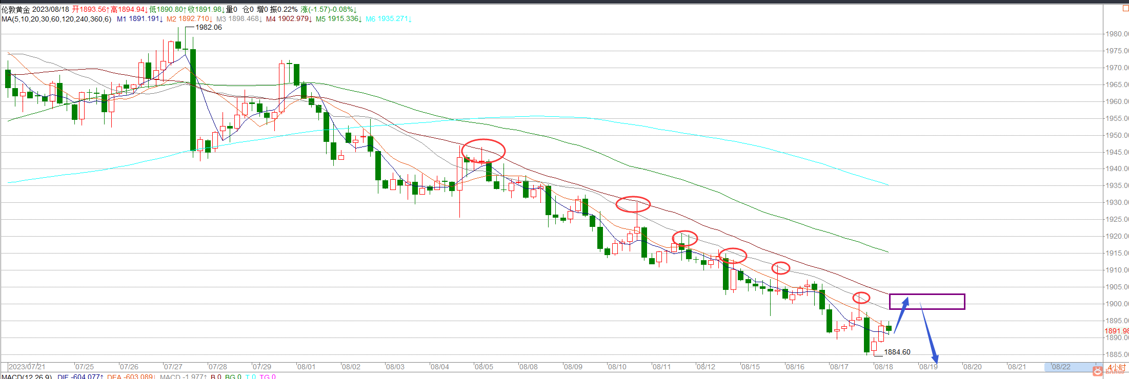Click the 1900 level on price axis
Screen dimensions: 1129x379
(x=1117, y=304)
